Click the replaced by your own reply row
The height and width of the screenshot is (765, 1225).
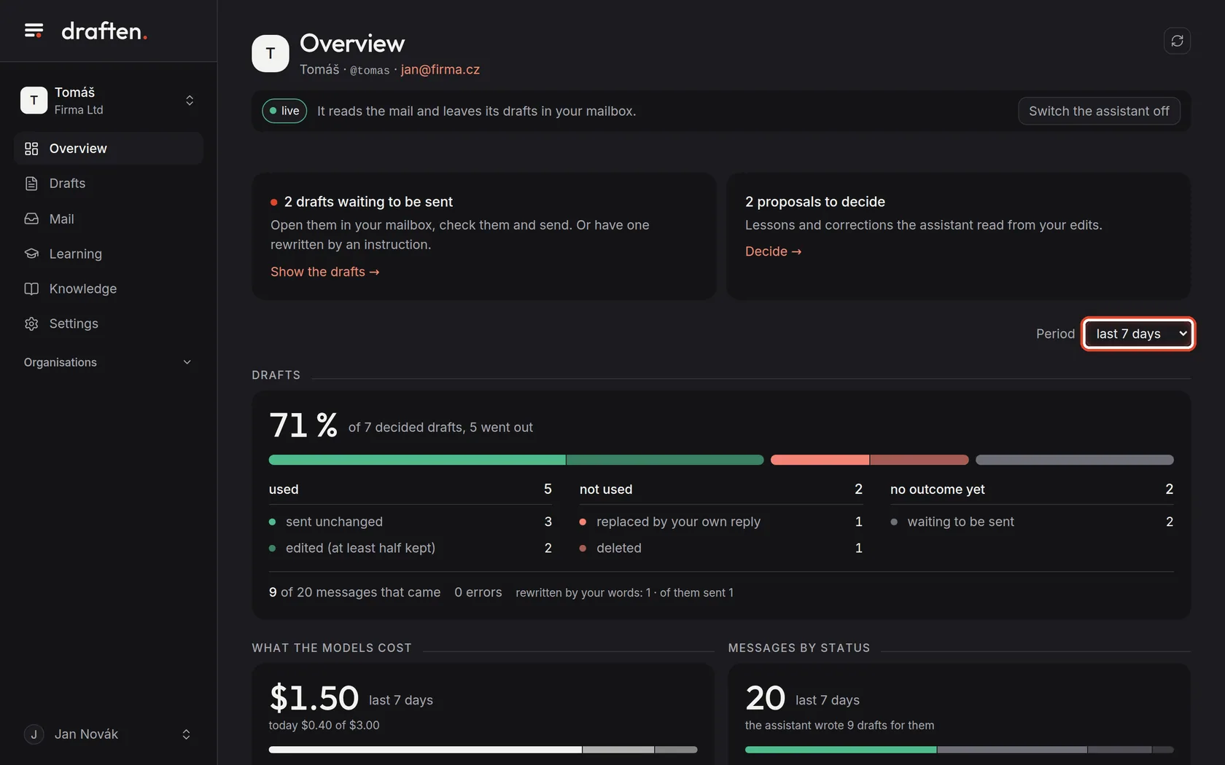pos(721,522)
